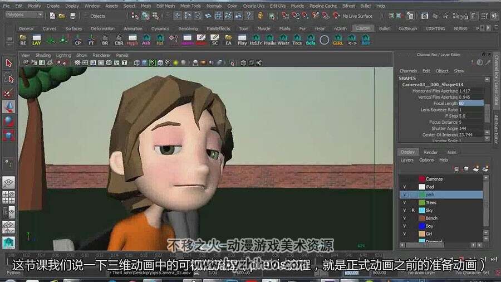
Task: Open the File menu
Action: point(6,6)
